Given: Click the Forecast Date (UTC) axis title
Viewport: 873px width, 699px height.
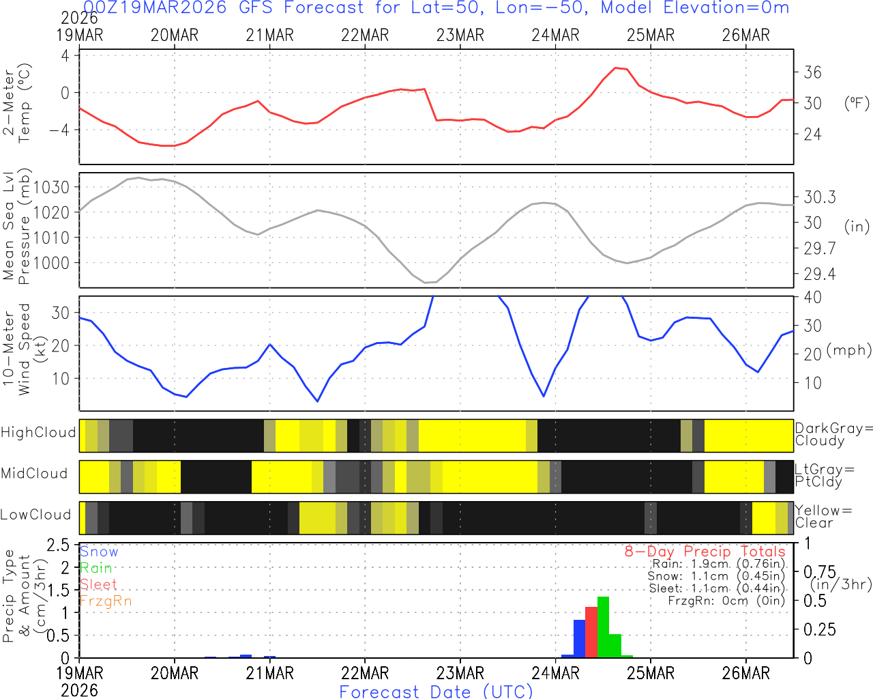Looking at the screenshot, I should click(436, 691).
